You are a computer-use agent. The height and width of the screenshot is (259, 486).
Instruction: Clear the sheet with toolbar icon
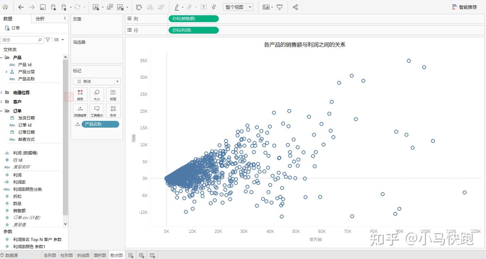click(120, 7)
